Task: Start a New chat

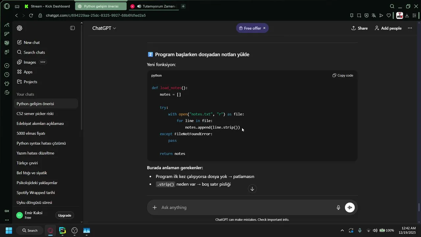Action: [46, 42]
